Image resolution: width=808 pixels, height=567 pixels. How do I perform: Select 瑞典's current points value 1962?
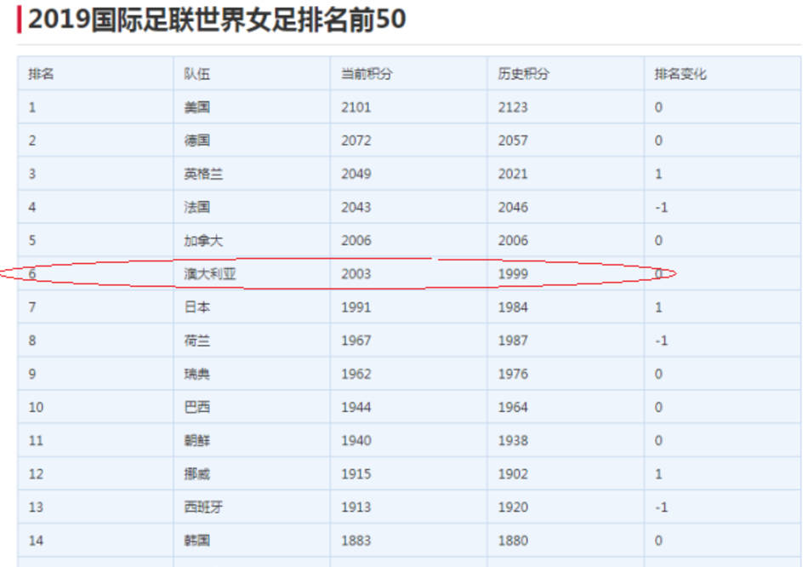click(x=356, y=374)
